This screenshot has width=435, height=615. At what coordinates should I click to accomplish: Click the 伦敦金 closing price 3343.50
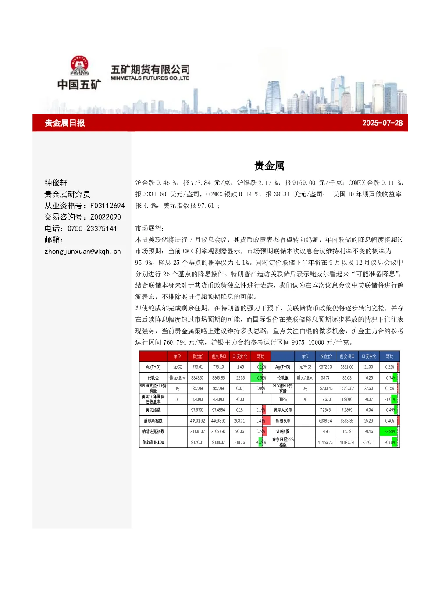(198, 377)
